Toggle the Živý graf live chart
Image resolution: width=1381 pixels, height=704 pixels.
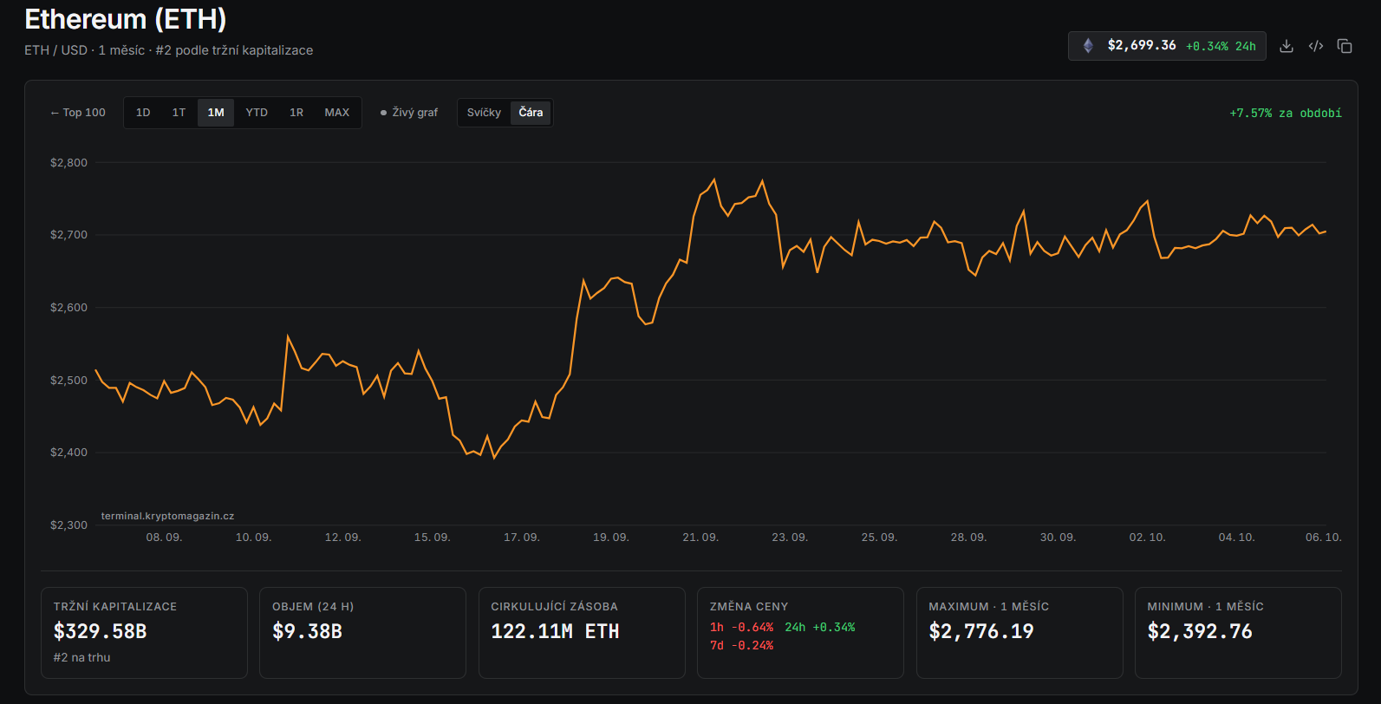409,113
